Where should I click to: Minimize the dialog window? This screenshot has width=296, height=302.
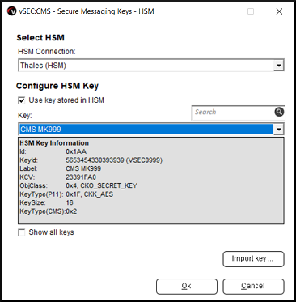222,11
